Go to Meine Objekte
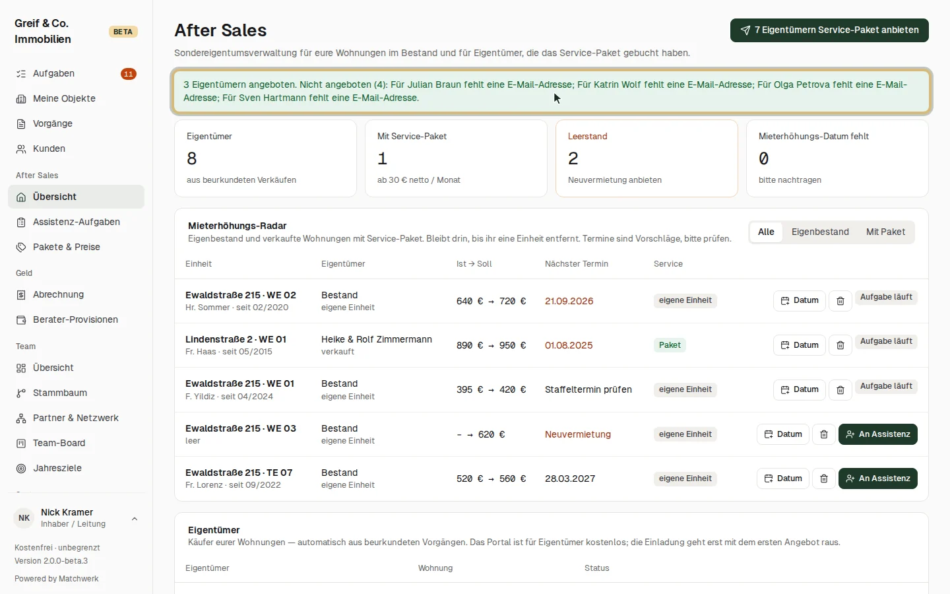This screenshot has width=950, height=594. pos(76,99)
